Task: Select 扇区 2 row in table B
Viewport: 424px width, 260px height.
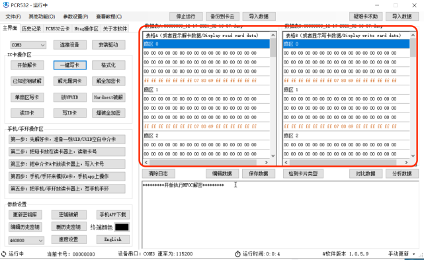Action: click(x=346, y=136)
